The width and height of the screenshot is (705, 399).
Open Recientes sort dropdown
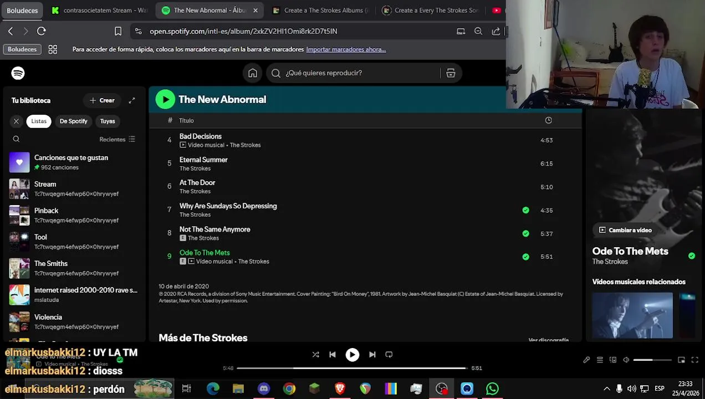117,139
